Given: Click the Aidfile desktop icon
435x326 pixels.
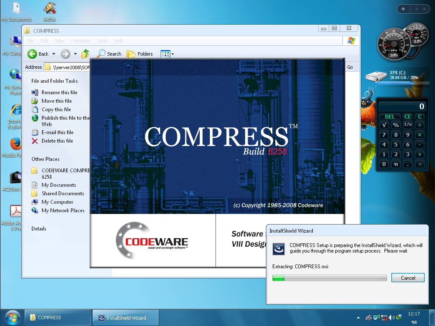Looking at the screenshot, I should (x=49, y=11).
